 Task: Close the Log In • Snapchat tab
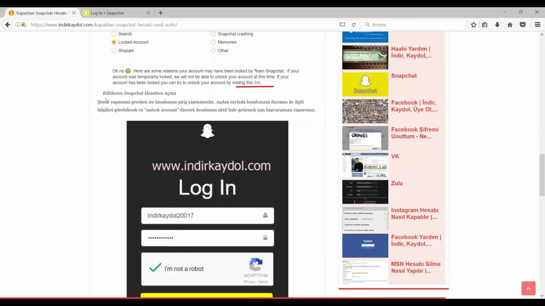tap(148, 13)
